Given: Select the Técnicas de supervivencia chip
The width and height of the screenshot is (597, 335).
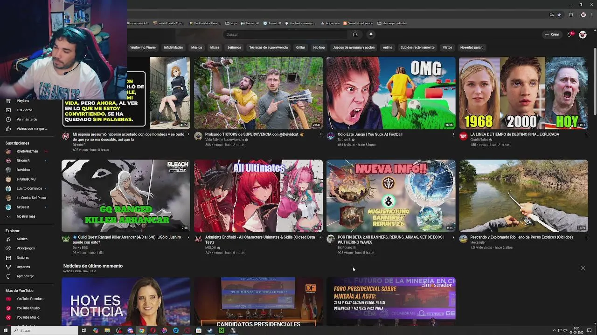Looking at the screenshot, I should pyautogui.click(x=268, y=47).
